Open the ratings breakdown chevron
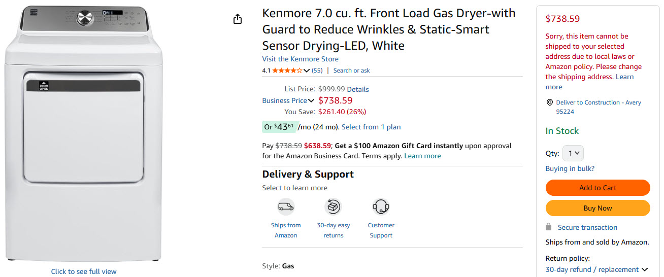This screenshot has width=664, height=277. click(x=307, y=71)
